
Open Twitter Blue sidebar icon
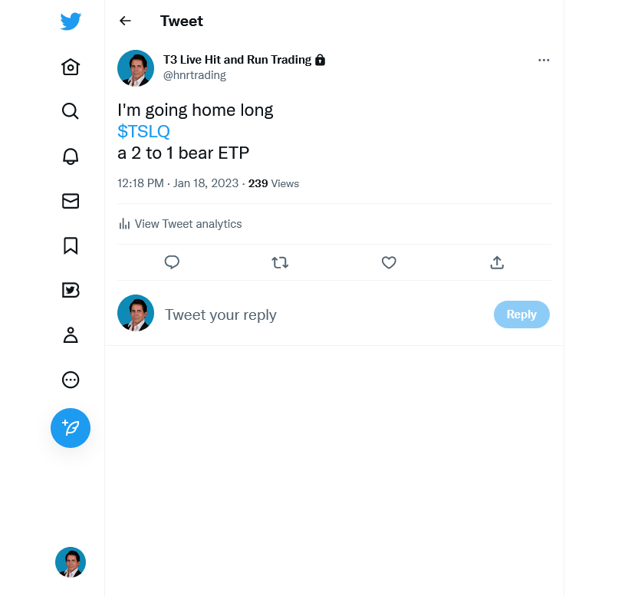click(x=71, y=290)
